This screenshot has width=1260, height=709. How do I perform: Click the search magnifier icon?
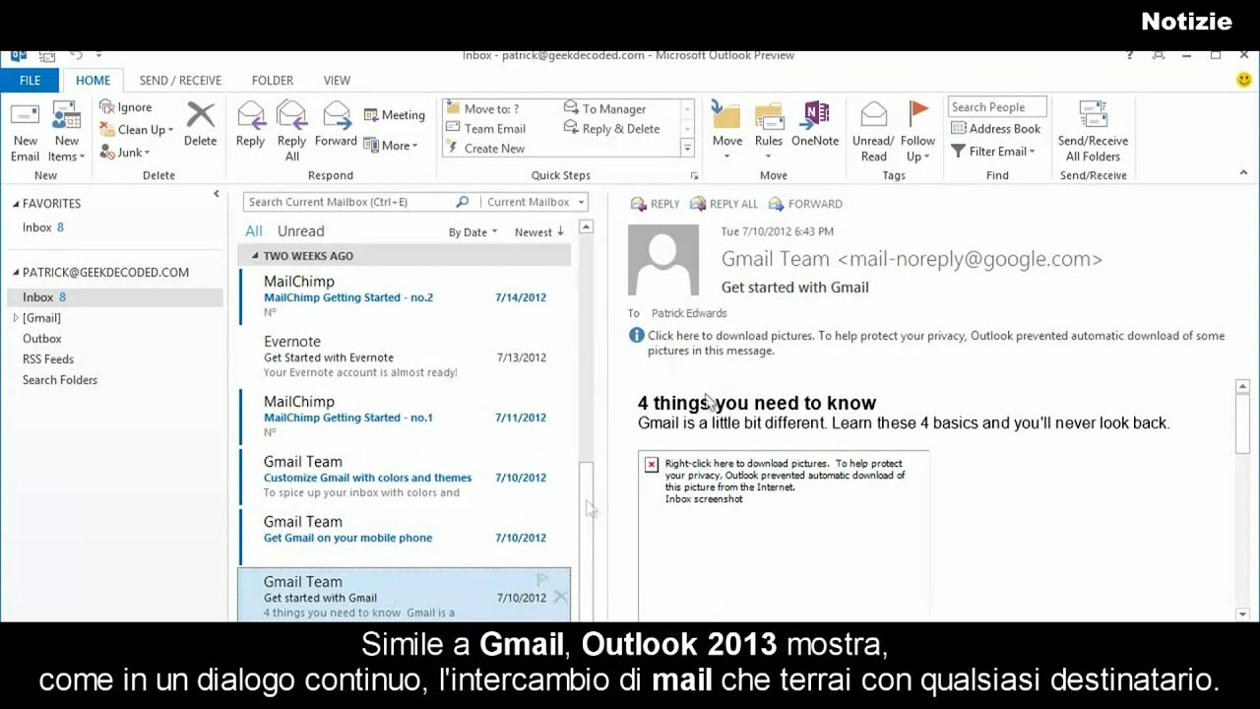coord(463,202)
